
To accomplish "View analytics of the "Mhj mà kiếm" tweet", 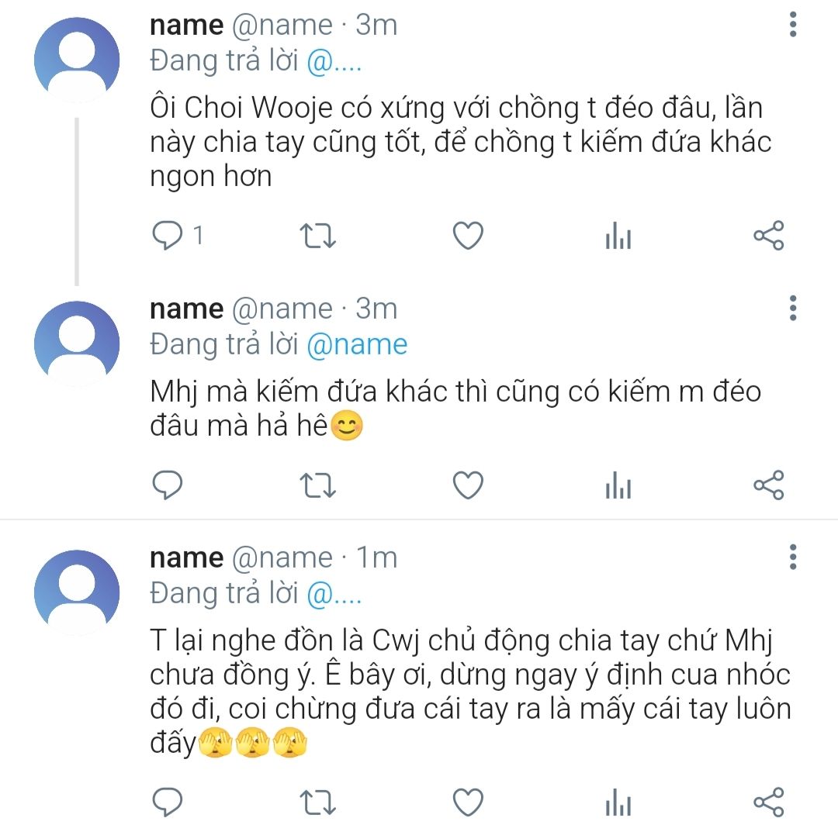I will click(618, 485).
